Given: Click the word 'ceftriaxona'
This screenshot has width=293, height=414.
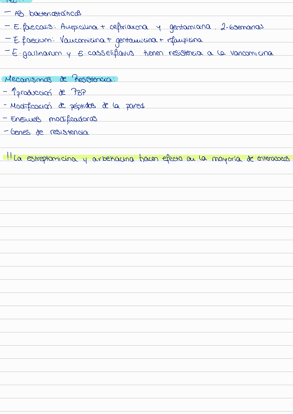Looking at the screenshot, I should coord(128,27).
